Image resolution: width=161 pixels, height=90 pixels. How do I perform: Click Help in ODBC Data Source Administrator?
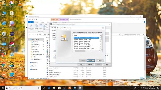(107, 64)
